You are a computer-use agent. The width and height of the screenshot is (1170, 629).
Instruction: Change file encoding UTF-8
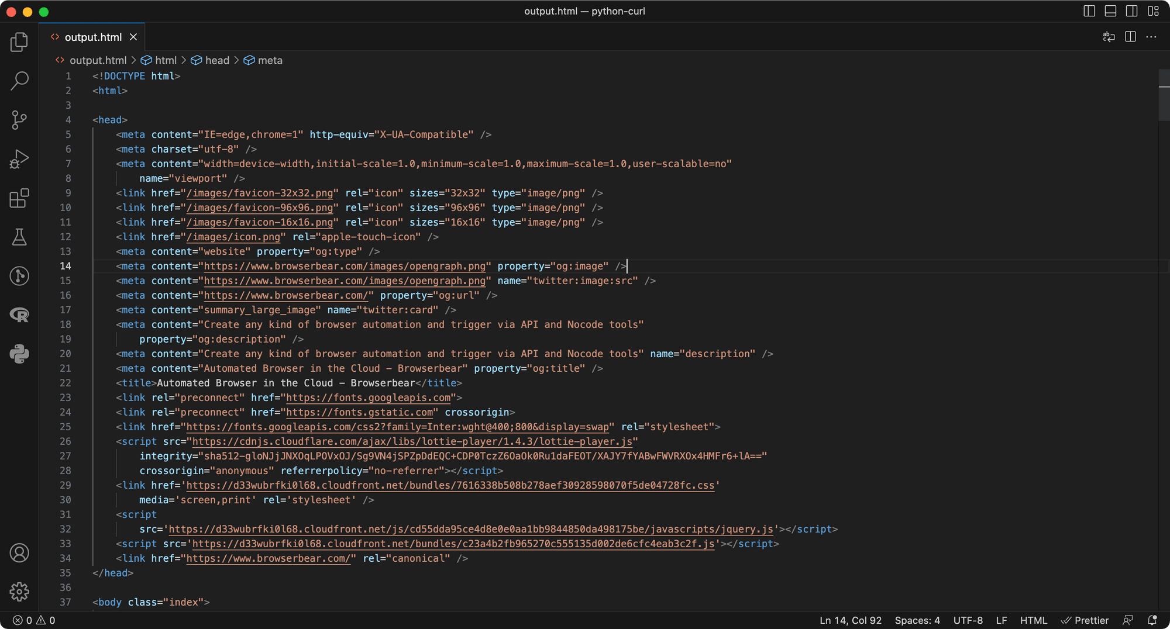coord(968,620)
